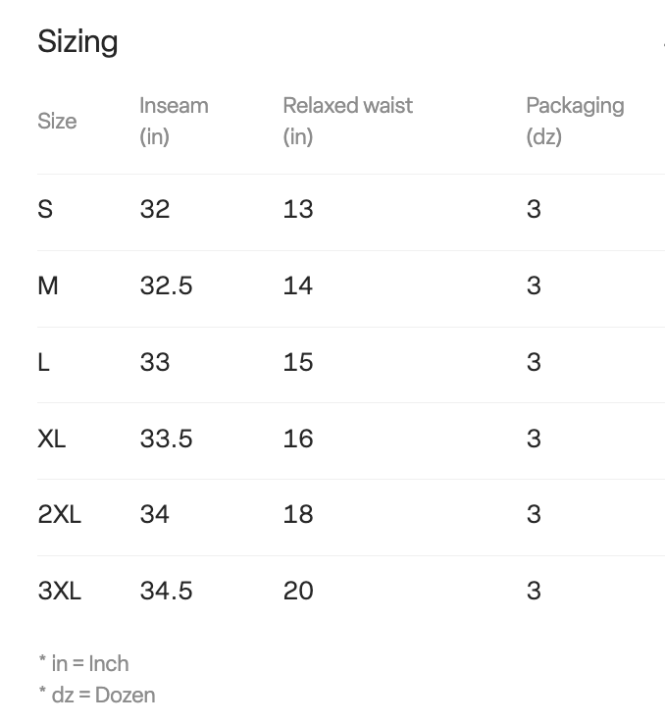
Task: Click the 32.5 inseam value
Action: (x=166, y=285)
